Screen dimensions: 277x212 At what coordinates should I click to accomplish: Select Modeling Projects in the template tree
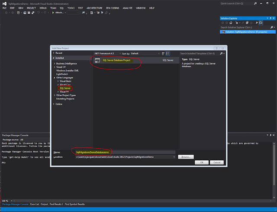coord(65,99)
